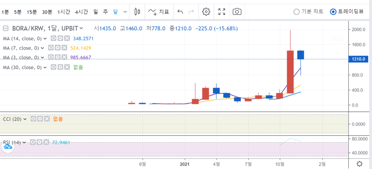Open chart settings gear in the top toolbar
Viewport: 372px width, 169px height.
click(206, 12)
